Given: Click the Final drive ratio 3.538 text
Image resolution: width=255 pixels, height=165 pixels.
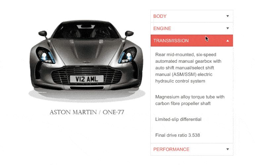Looking at the screenshot, I should coord(178,135).
